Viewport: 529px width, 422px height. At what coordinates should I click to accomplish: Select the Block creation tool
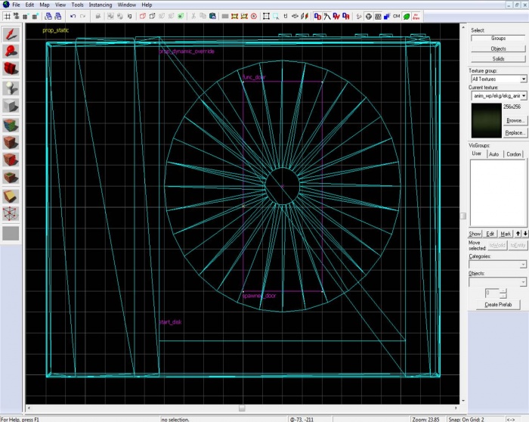point(11,106)
